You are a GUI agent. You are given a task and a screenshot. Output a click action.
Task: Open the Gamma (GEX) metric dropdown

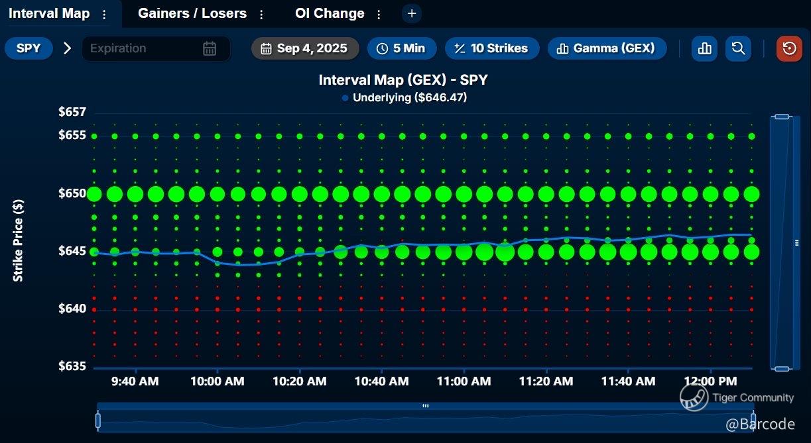point(607,48)
